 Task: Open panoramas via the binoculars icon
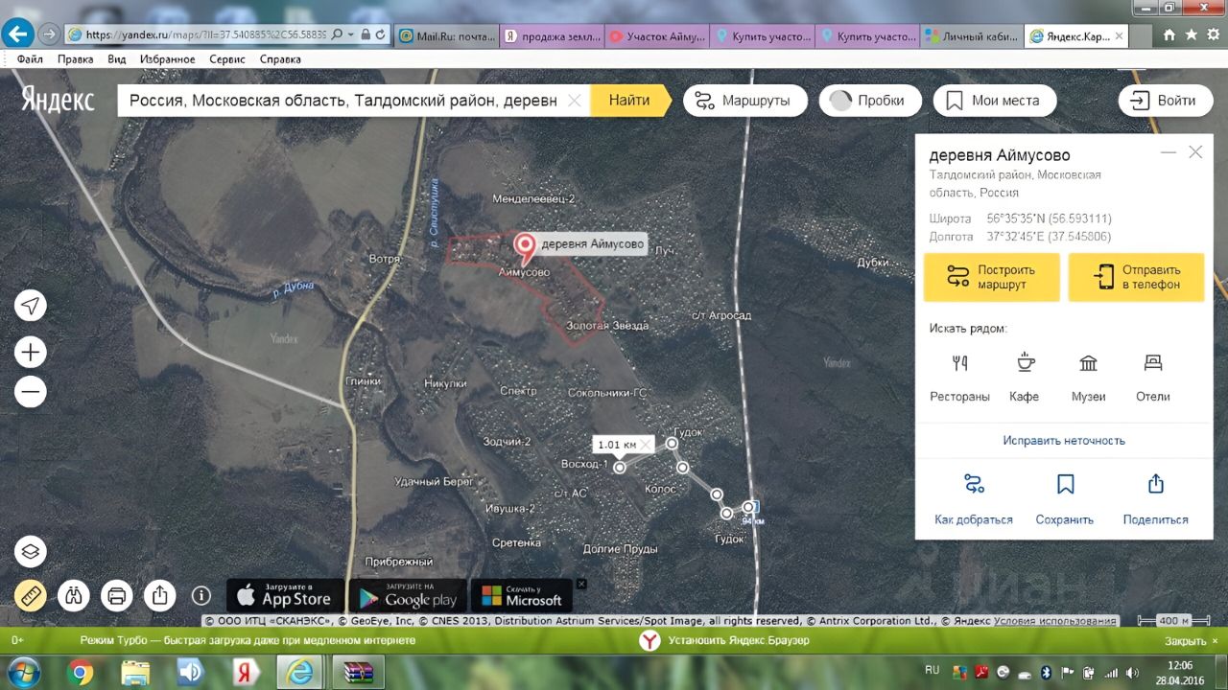(x=74, y=595)
